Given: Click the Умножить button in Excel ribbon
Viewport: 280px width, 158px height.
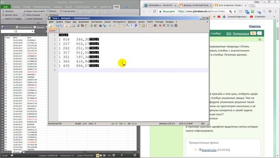Looking at the screenshot, I should 8,11.
